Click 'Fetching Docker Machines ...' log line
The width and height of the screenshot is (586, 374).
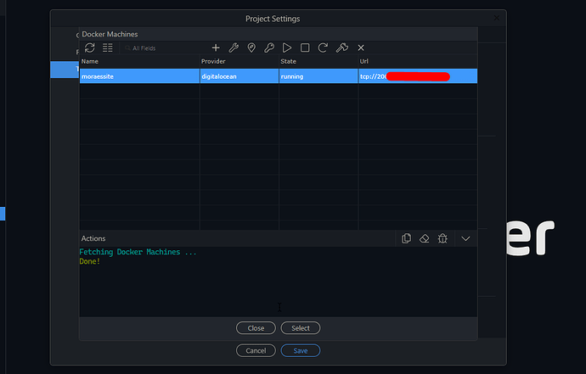[x=138, y=252]
